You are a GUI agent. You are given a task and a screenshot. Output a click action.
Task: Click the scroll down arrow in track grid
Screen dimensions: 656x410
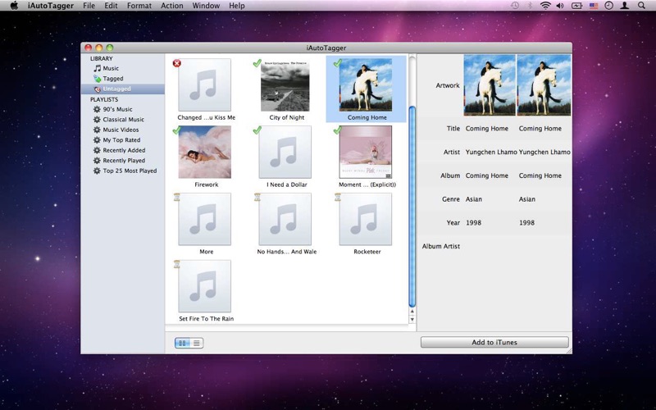pyautogui.click(x=412, y=320)
